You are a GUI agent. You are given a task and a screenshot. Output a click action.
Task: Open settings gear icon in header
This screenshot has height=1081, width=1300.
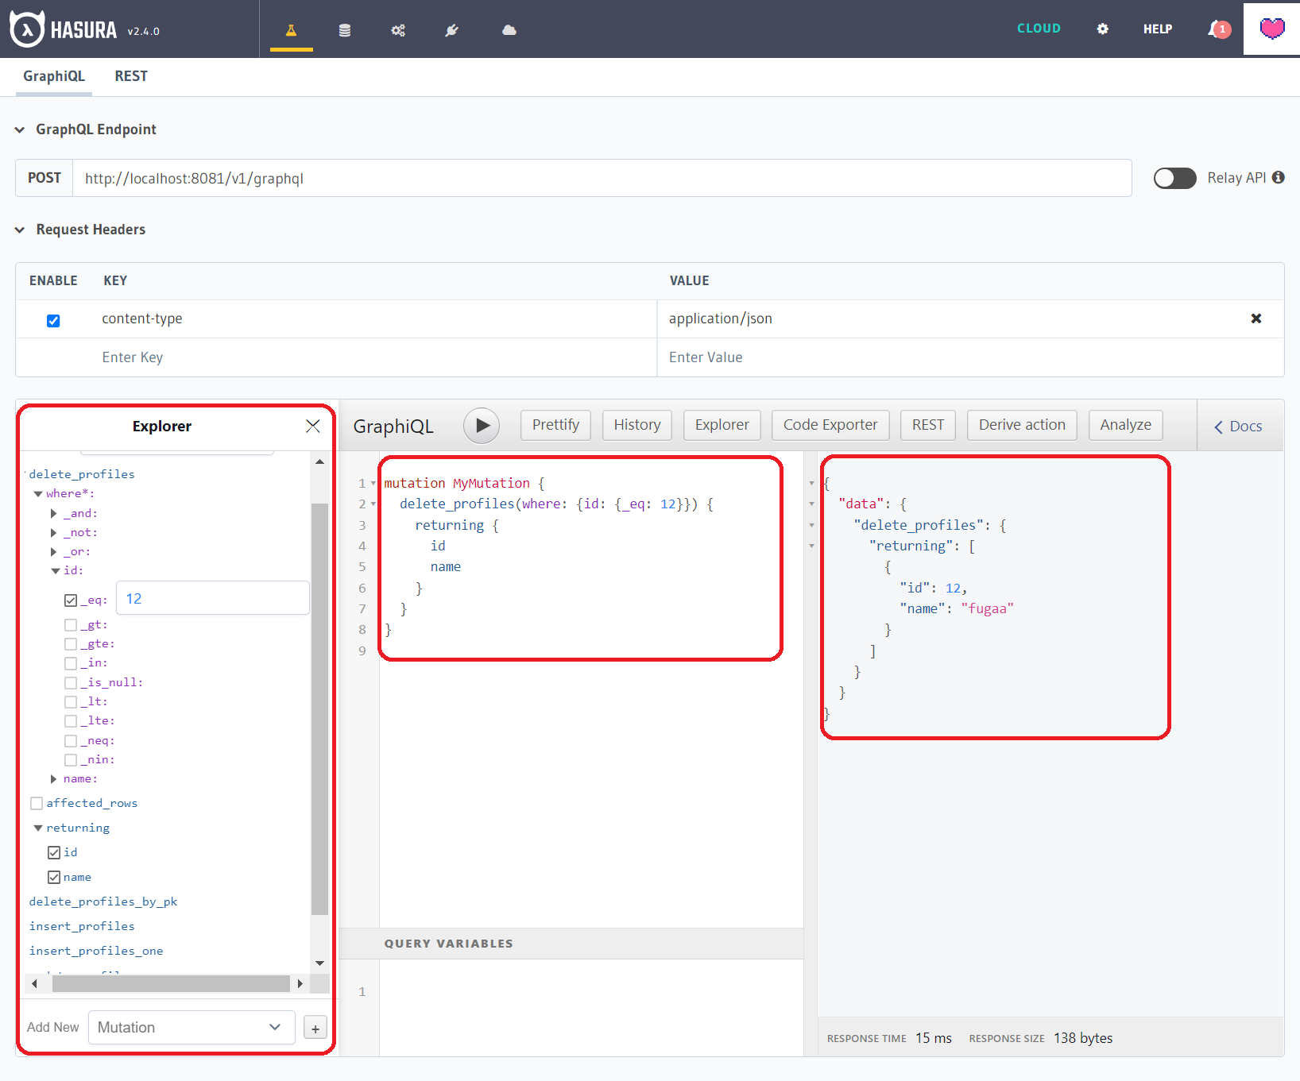(1102, 29)
